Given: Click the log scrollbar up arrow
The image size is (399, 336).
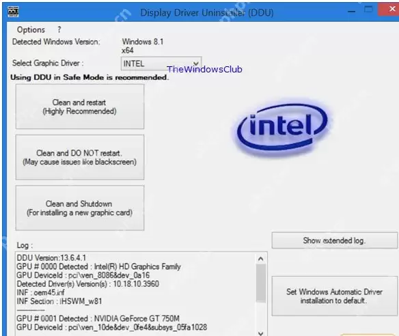Looking at the screenshot, I should [260, 259].
